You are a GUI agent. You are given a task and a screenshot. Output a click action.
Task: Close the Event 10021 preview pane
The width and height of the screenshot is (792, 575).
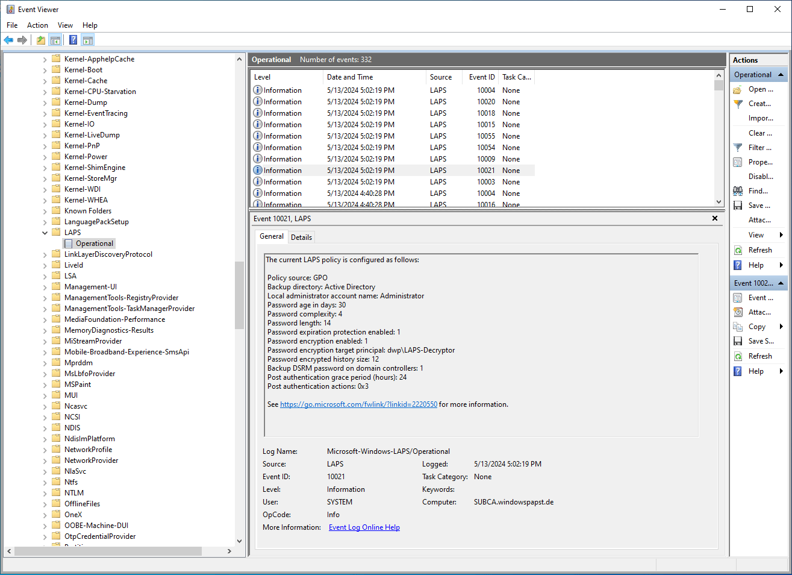pyautogui.click(x=715, y=218)
